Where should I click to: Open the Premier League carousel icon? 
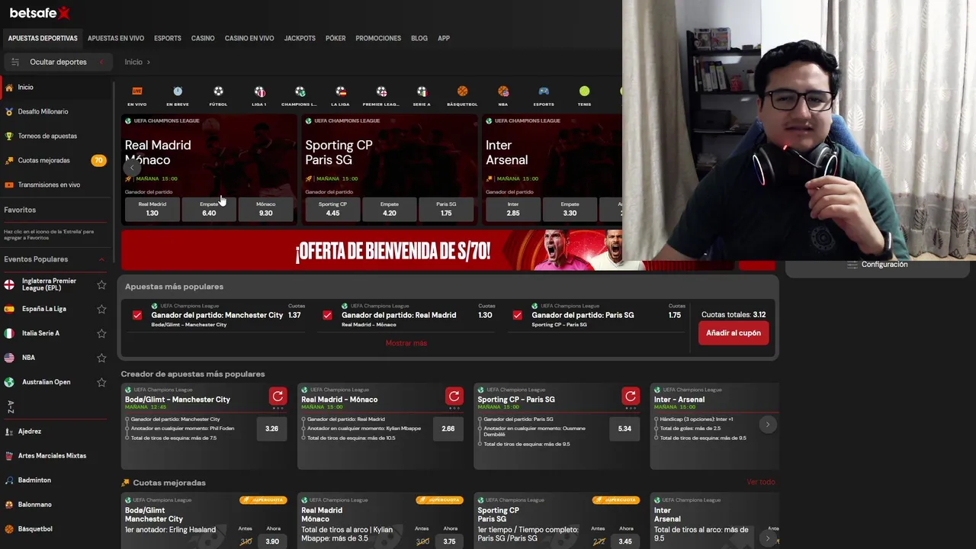[x=381, y=91]
